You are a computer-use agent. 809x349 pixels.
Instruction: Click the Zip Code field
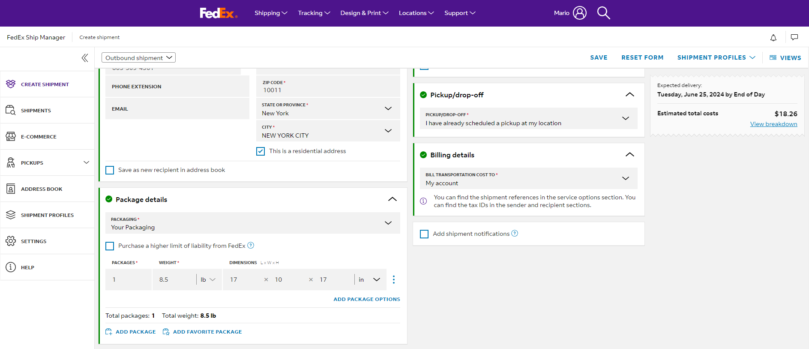click(328, 86)
